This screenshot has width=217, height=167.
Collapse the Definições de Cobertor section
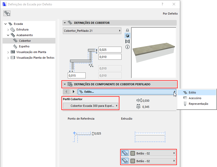(65, 23)
